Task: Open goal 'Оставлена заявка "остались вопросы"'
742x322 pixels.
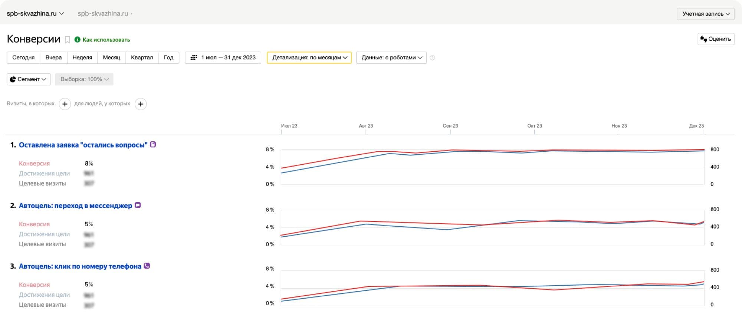Action: click(x=83, y=145)
